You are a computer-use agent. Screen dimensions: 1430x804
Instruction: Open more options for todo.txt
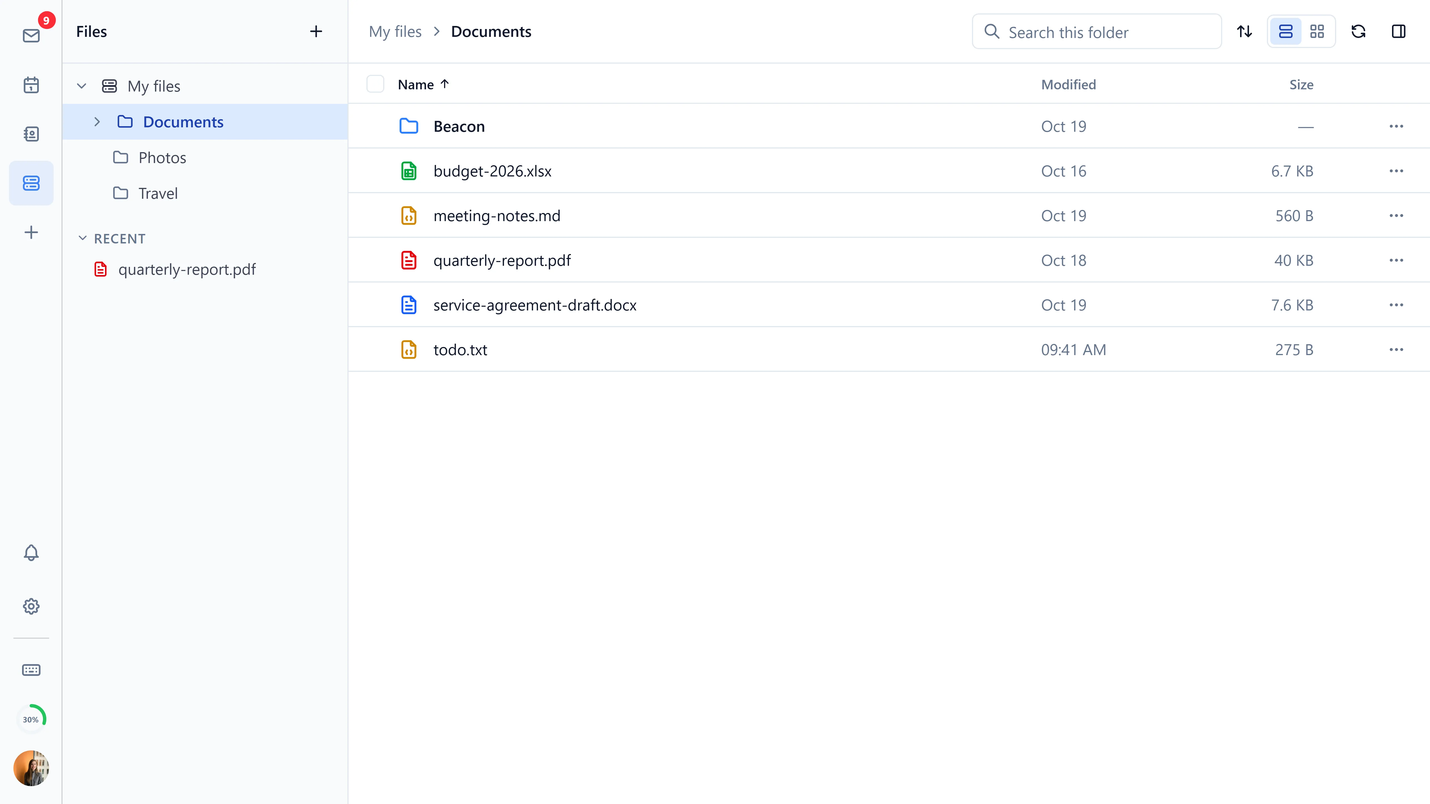tap(1396, 350)
